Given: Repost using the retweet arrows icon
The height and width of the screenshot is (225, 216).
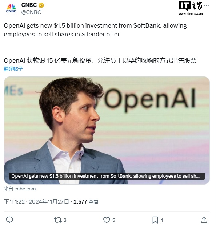Looking at the screenshot, I should [57, 220].
